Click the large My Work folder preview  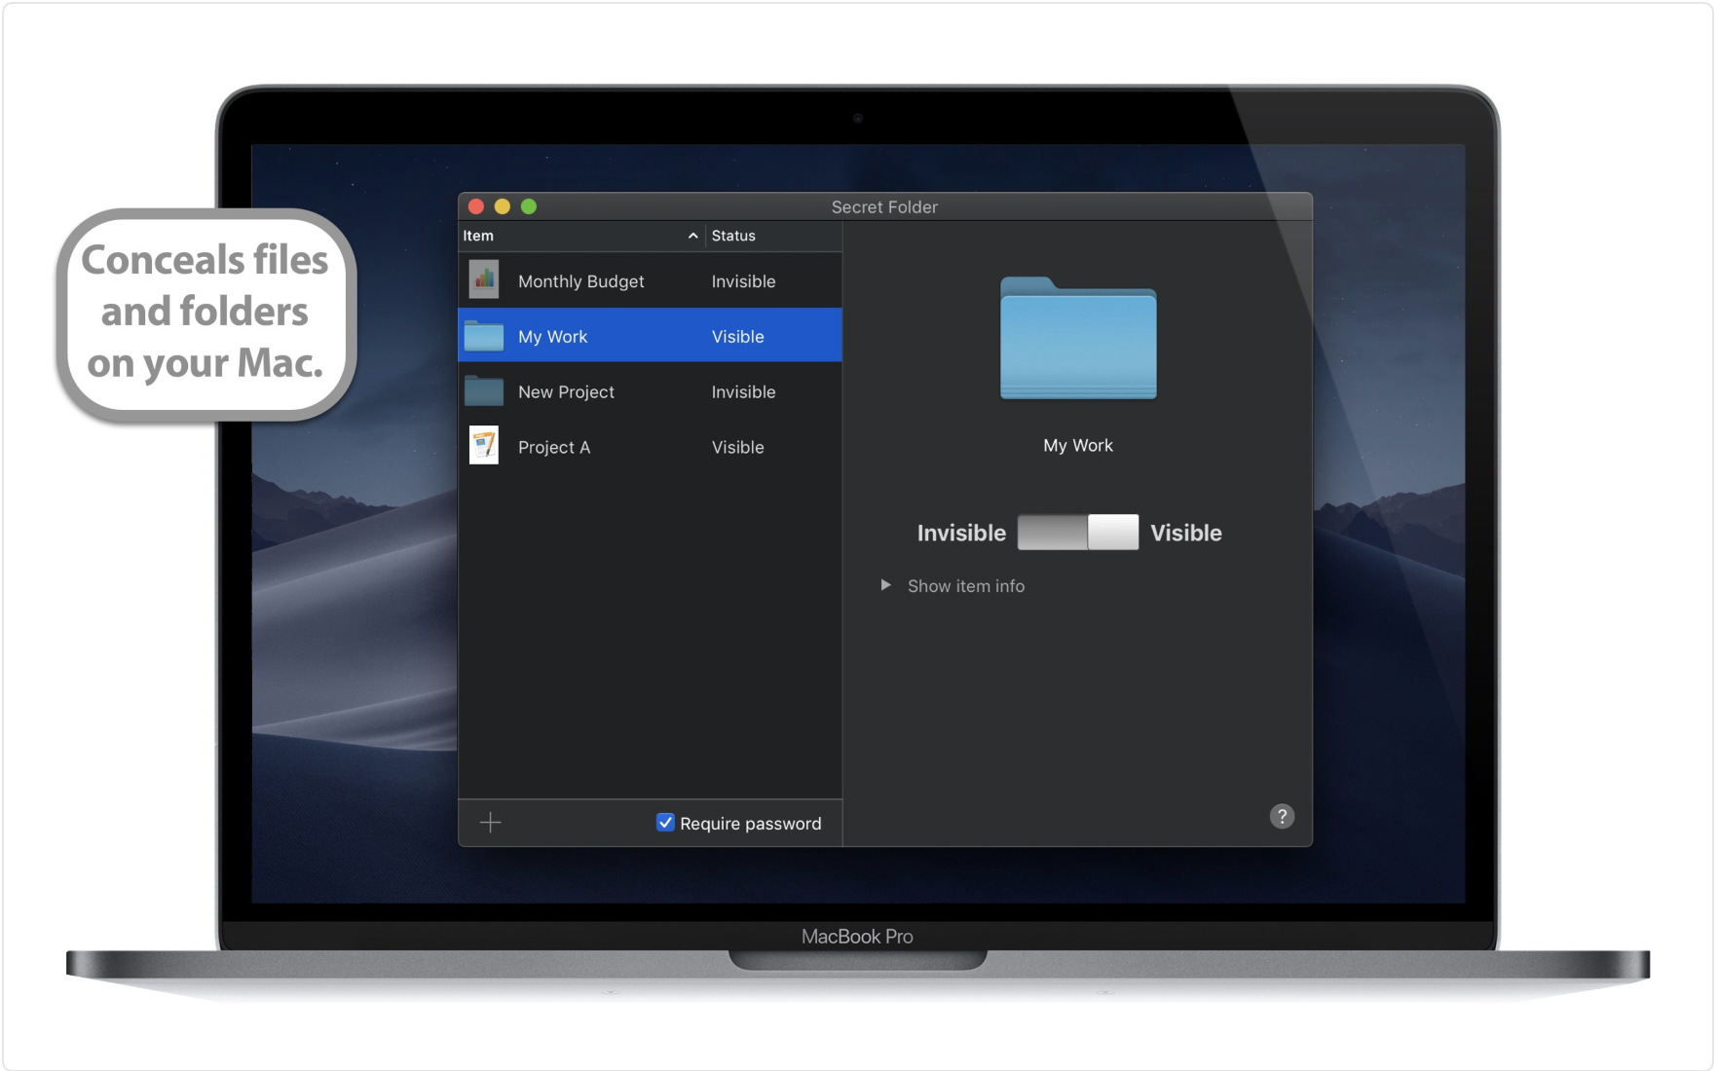[1078, 339]
